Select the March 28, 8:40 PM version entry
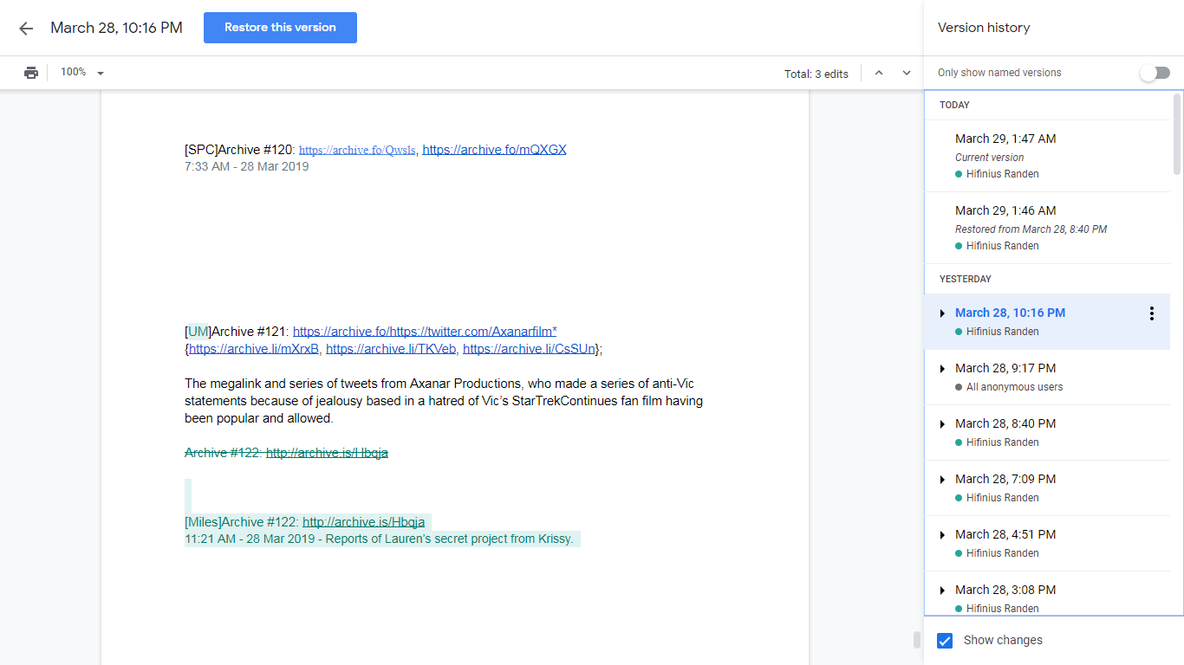Image resolution: width=1184 pixels, height=665 pixels. tap(1047, 433)
